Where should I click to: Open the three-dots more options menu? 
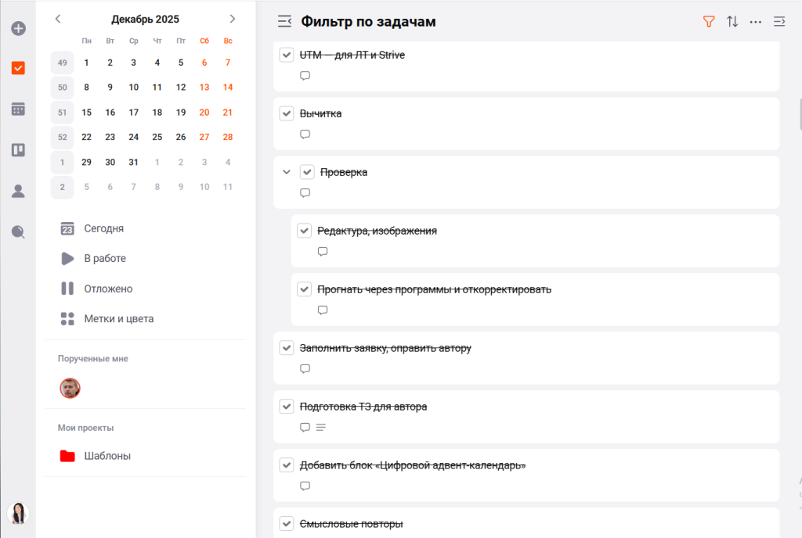point(756,22)
